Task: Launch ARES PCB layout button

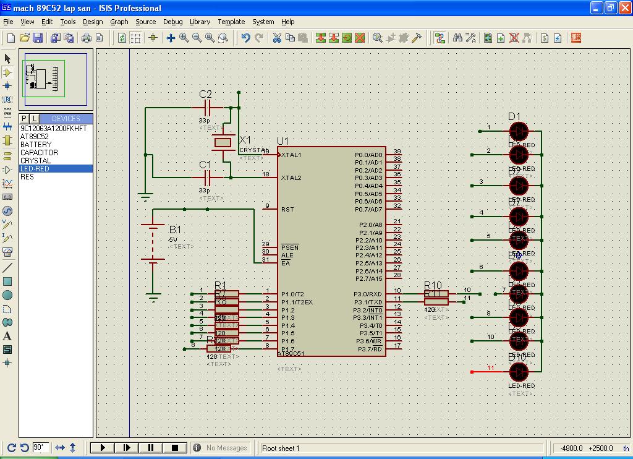Action: [x=576, y=38]
